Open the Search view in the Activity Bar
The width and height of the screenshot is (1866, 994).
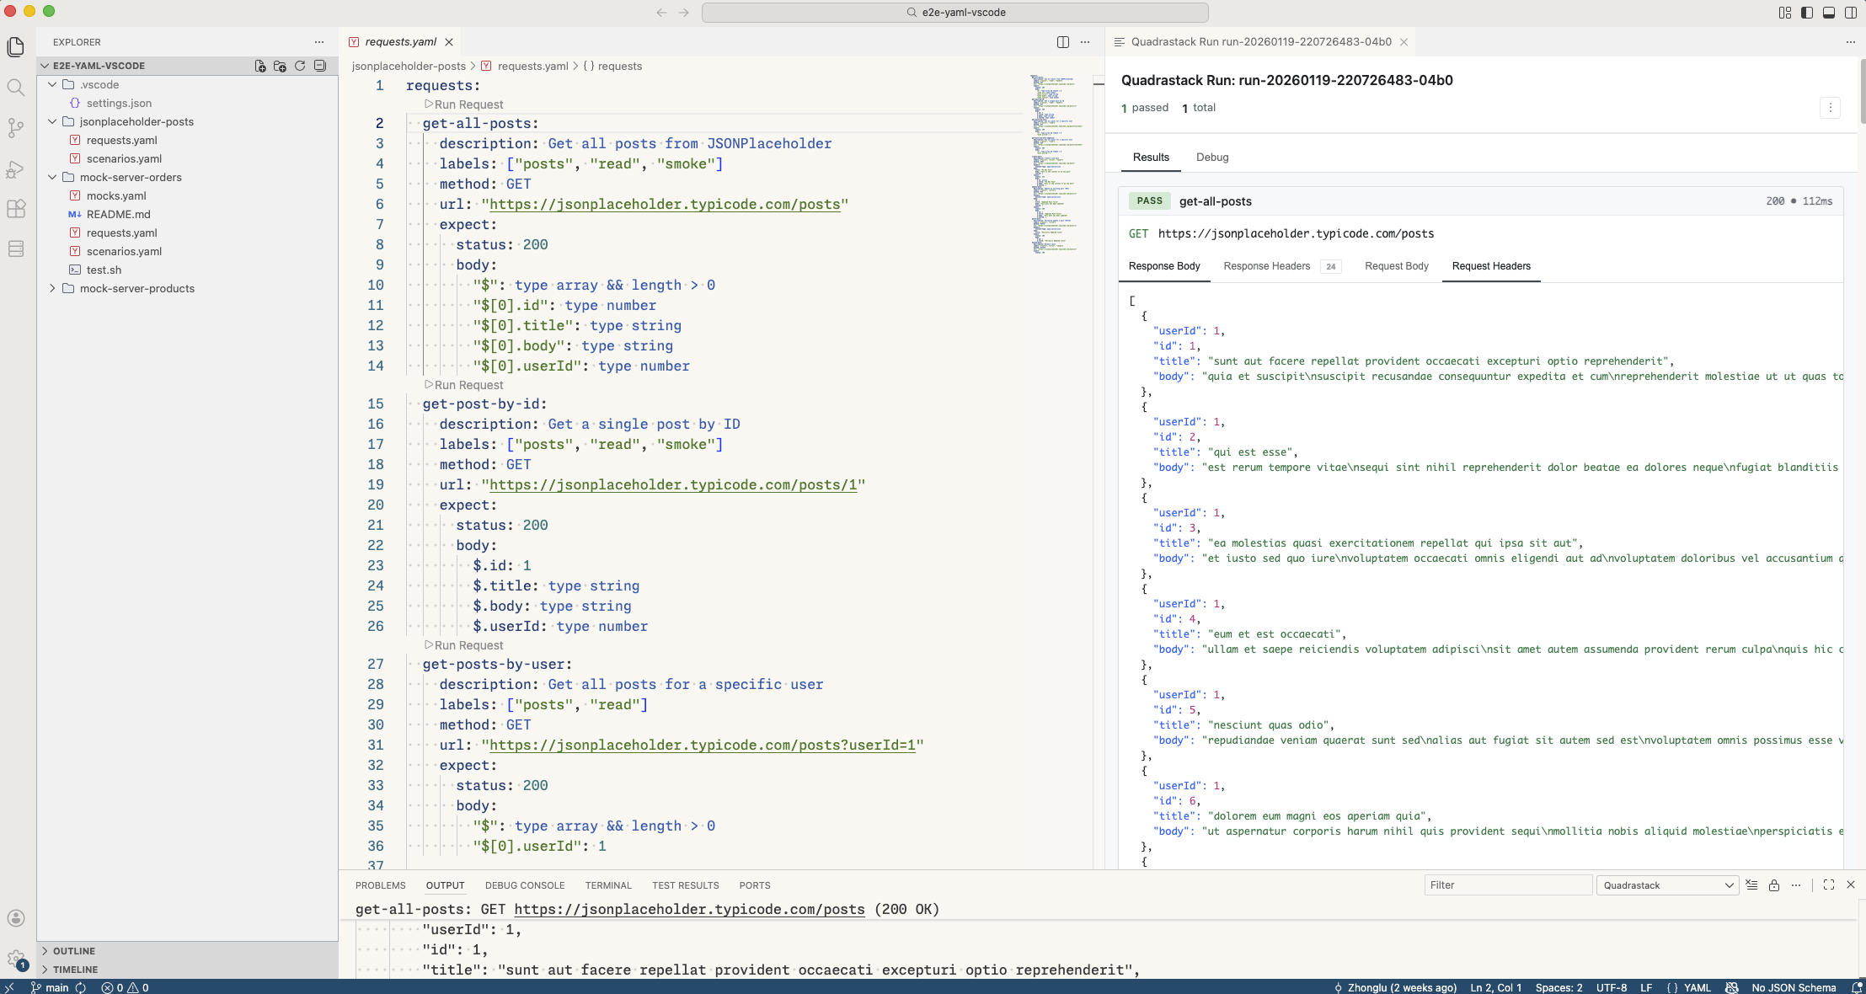16,87
